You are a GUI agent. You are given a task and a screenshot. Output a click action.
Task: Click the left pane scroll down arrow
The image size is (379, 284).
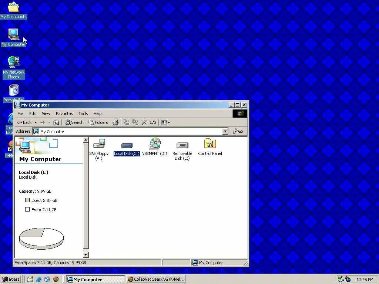tap(85, 254)
